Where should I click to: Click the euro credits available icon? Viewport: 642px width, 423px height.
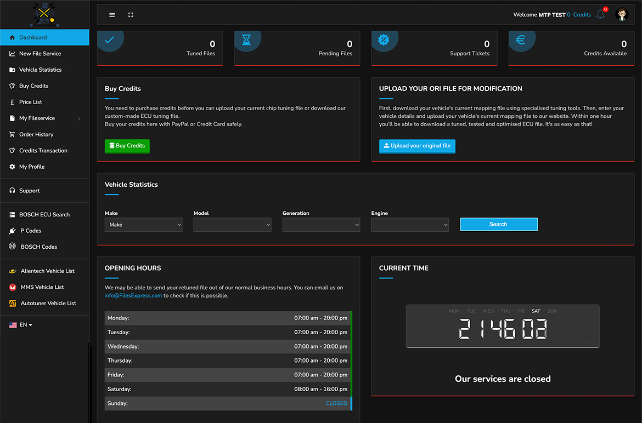(521, 40)
